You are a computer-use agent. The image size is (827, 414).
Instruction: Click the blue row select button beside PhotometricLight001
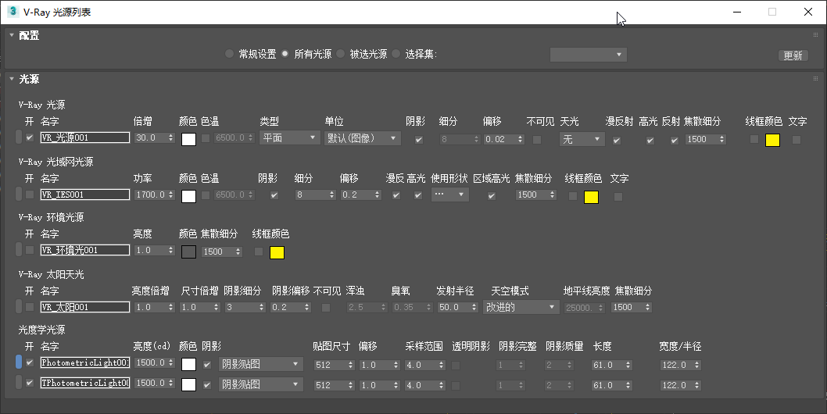click(19, 362)
